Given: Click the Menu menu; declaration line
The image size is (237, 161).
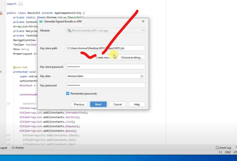Looking at the screenshot, I should [21, 49].
